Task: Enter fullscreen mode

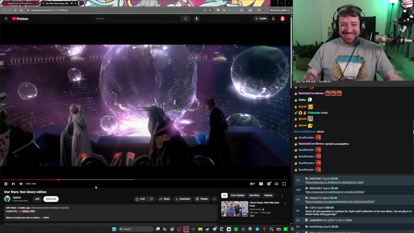Action: [284, 184]
